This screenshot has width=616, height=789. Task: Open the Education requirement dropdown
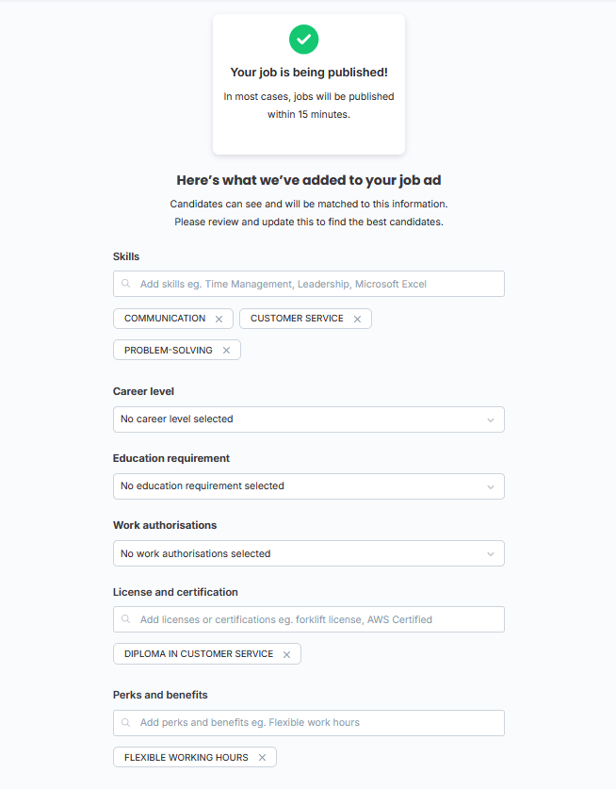[x=309, y=486]
